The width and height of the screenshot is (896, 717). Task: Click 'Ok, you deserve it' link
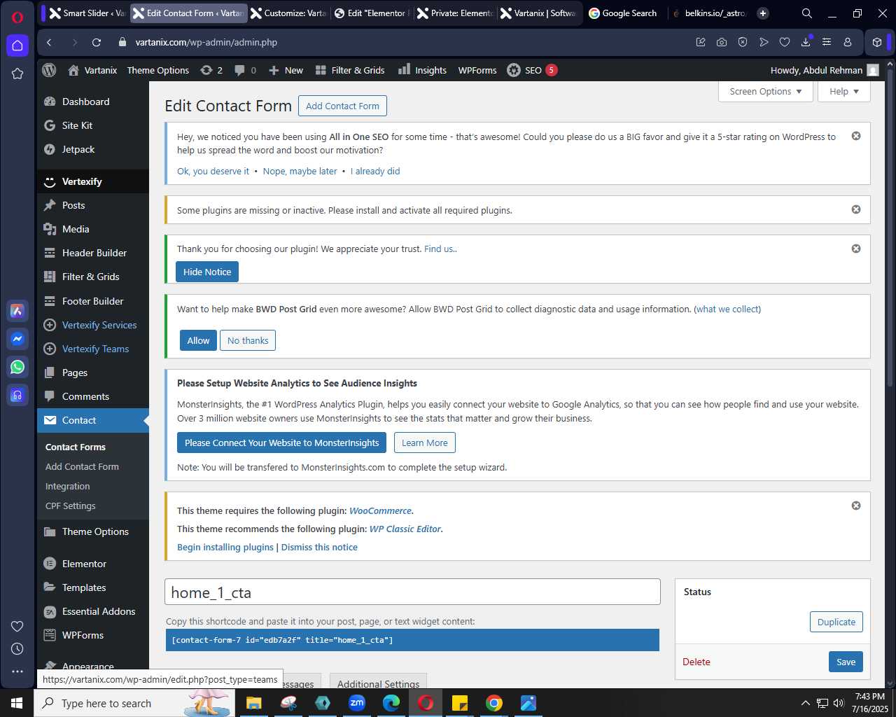(x=213, y=171)
